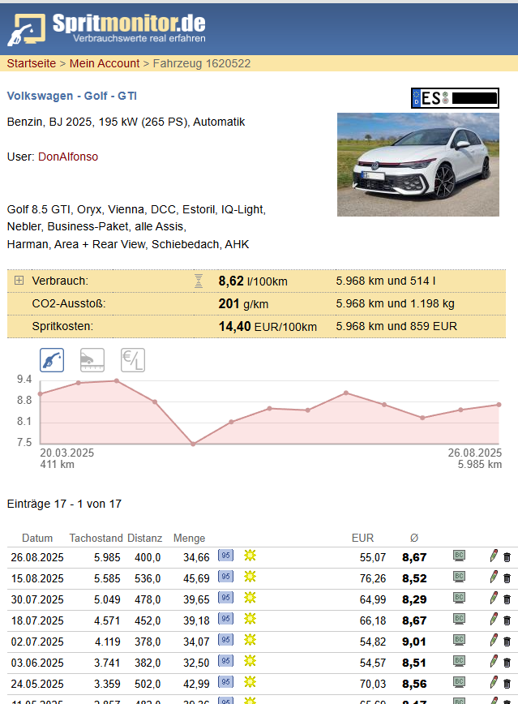Open the white Golf GTI photo

pyautogui.click(x=418, y=165)
